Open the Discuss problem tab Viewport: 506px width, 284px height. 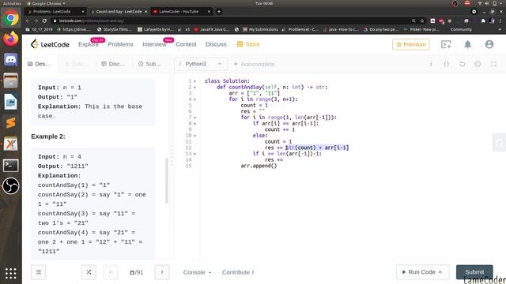coord(113,64)
